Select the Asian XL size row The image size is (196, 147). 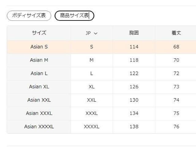click(39, 86)
